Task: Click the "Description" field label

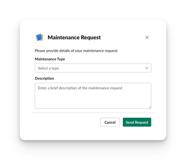Action: click(x=44, y=78)
